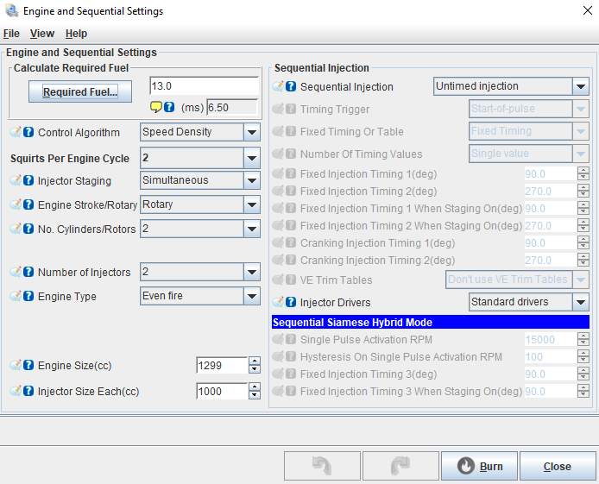Increase Engine Size(cc) with up stepper arrow
This screenshot has width=599, height=484.
(255, 361)
